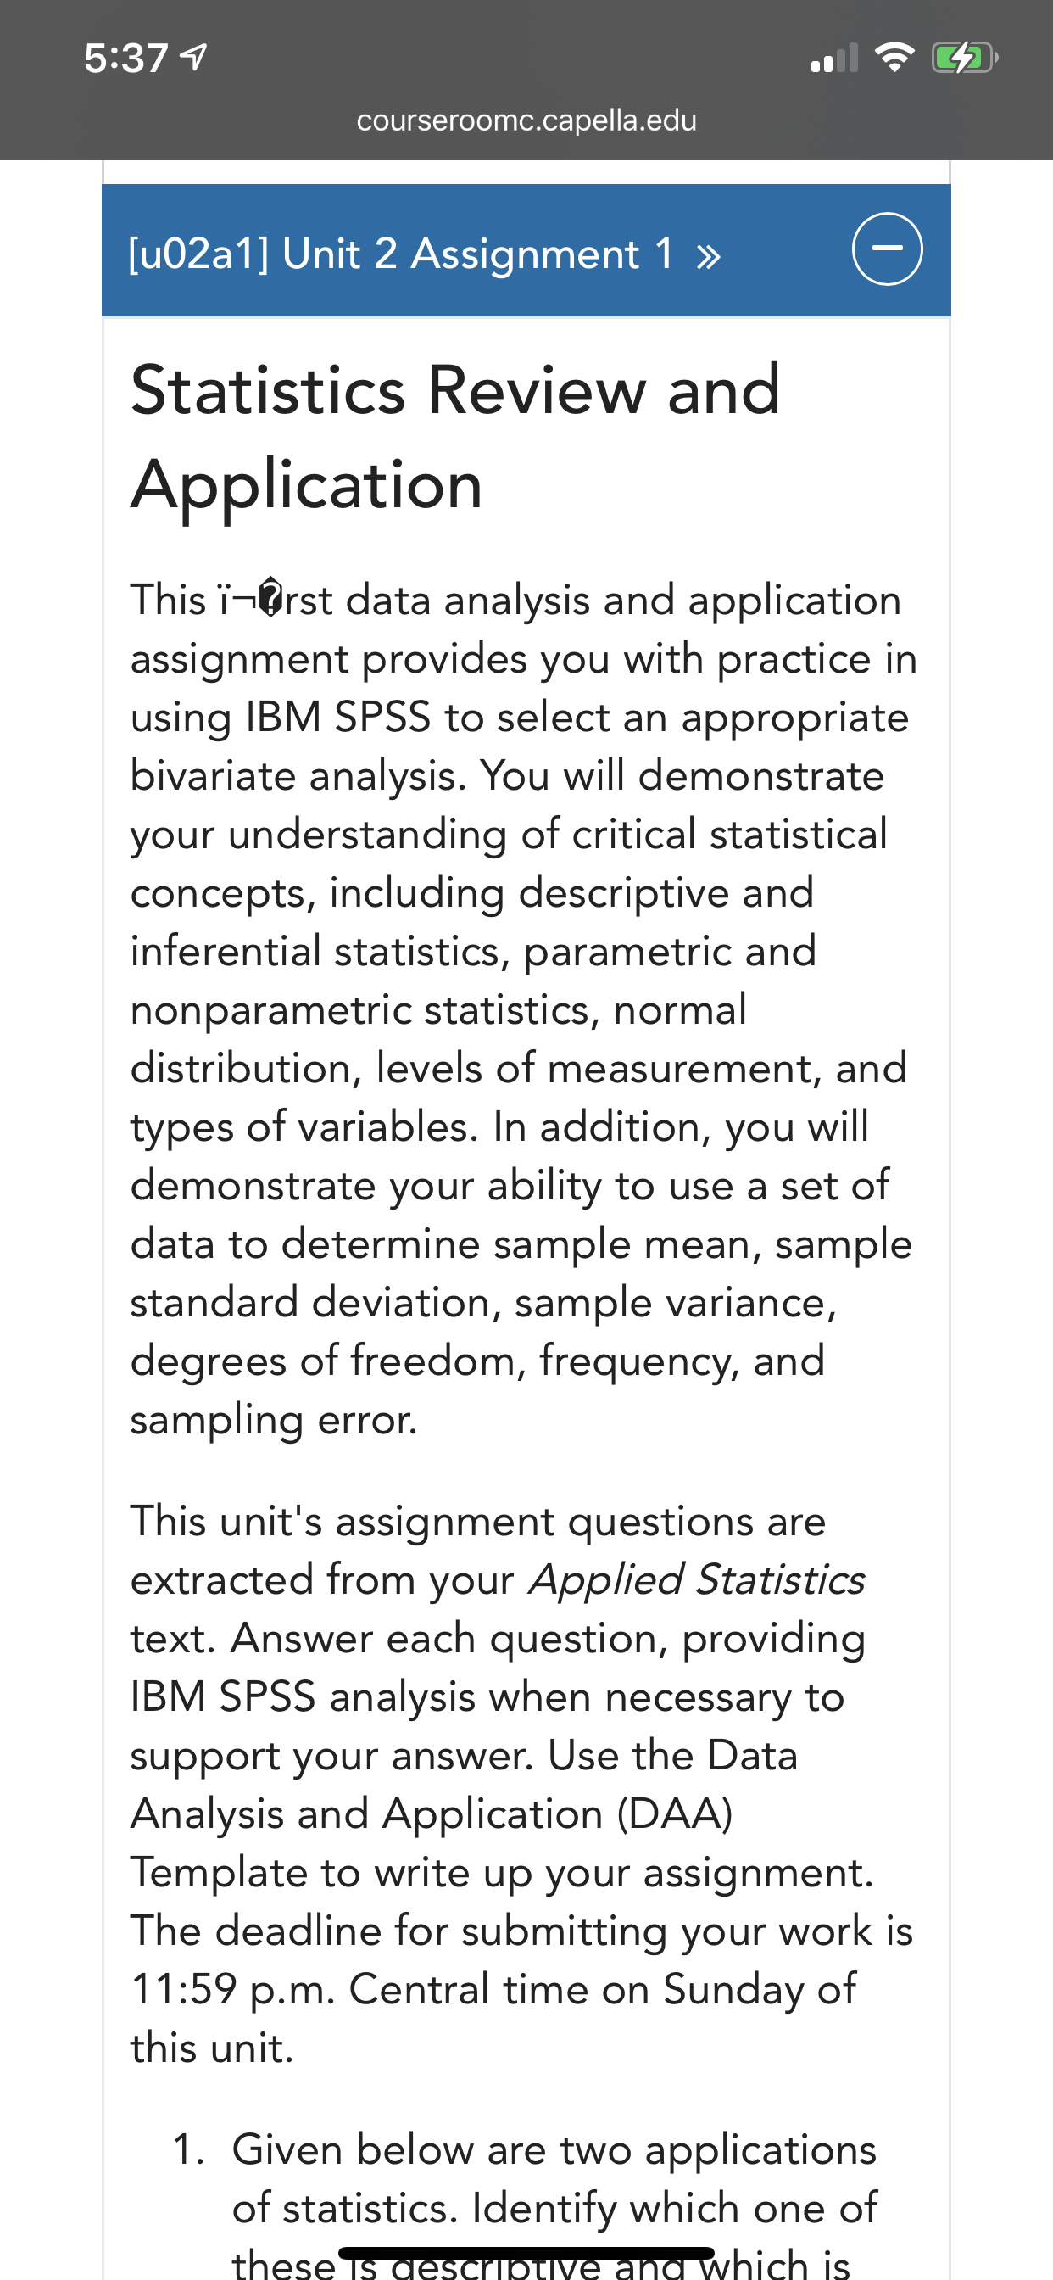Collapse the Unit 2 Assignment 1 section
Image resolution: width=1053 pixels, height=2280 pixels.
click(887, 249)
